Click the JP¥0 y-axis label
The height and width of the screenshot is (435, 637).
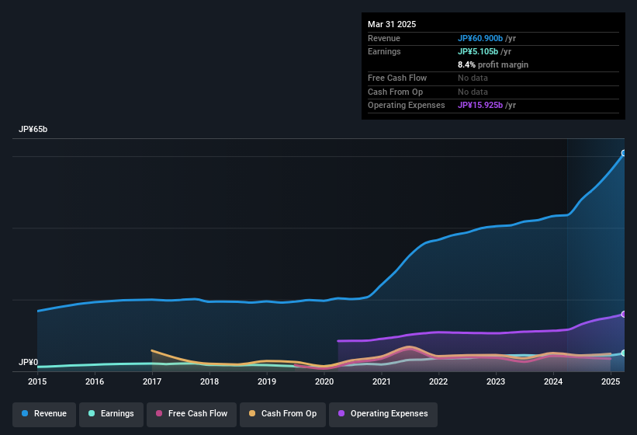29,362
